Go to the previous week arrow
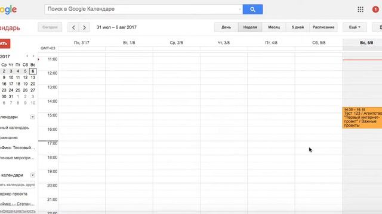The width and height of the screenshot is (382, 214). (73, 27)
